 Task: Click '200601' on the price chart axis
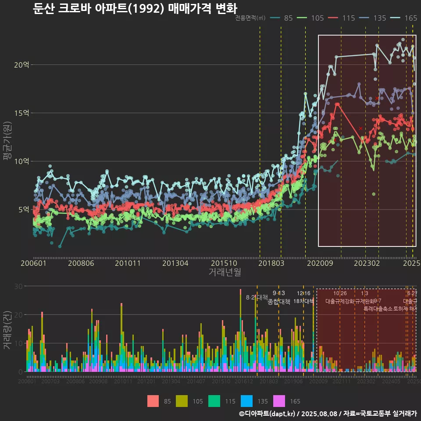[34, 263]
